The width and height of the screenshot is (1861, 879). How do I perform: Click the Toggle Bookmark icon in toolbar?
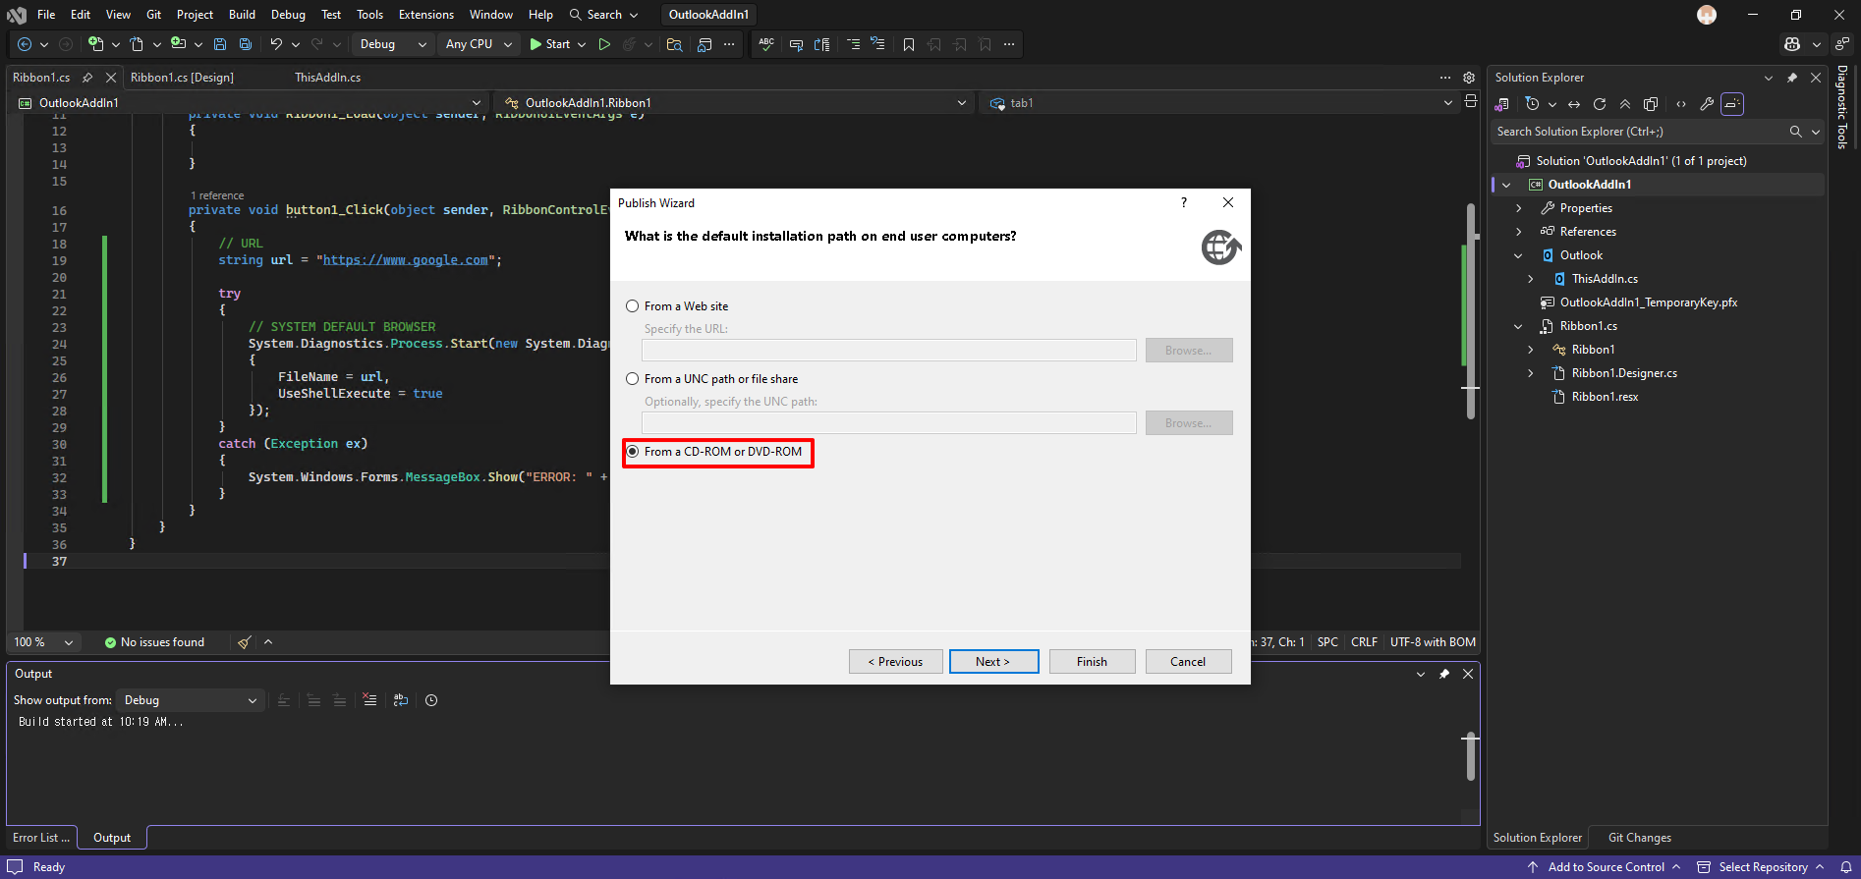click(909, 44)
